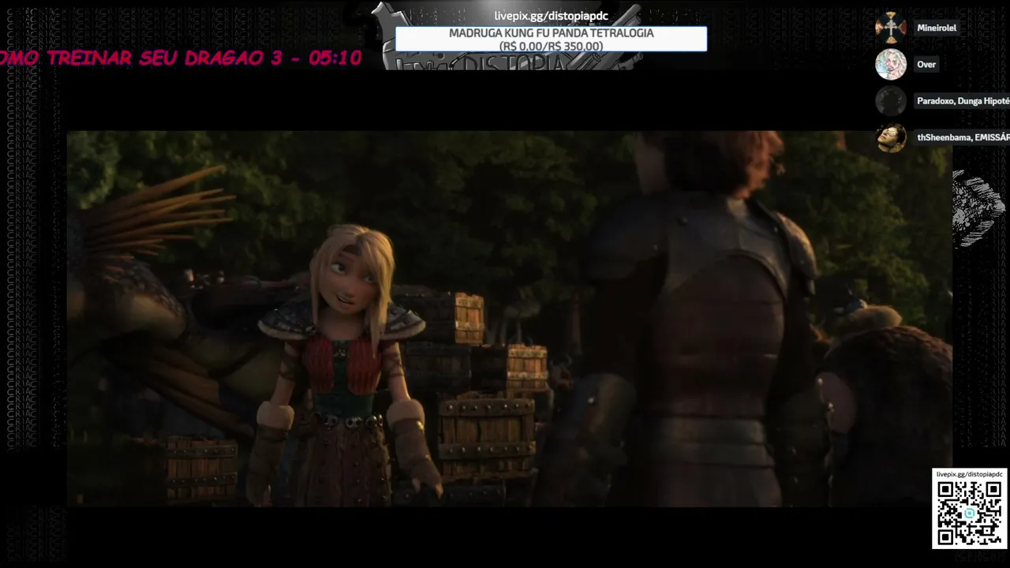Click the red TREINAR SEU DRAGAO 3 - 05:10 title
The image size is (1010, 568).
(x=181, y=58)
